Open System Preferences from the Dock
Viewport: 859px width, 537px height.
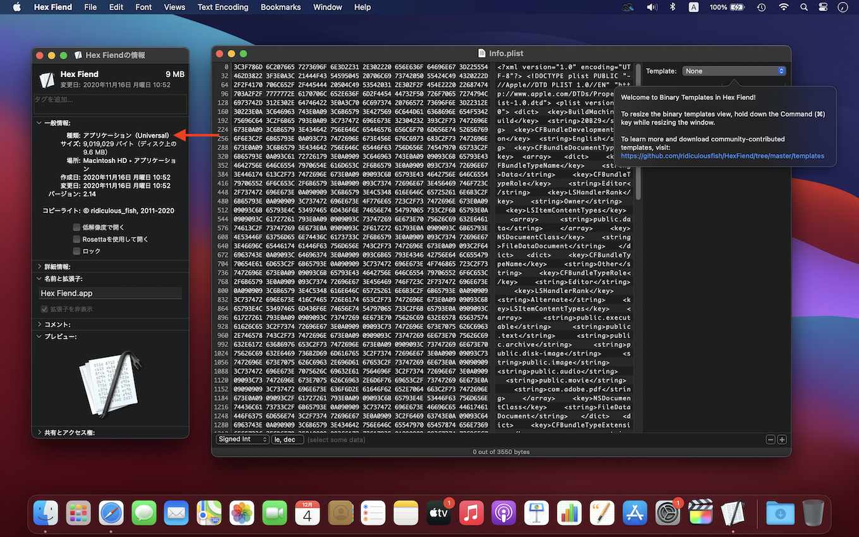(x=668, y=512)
